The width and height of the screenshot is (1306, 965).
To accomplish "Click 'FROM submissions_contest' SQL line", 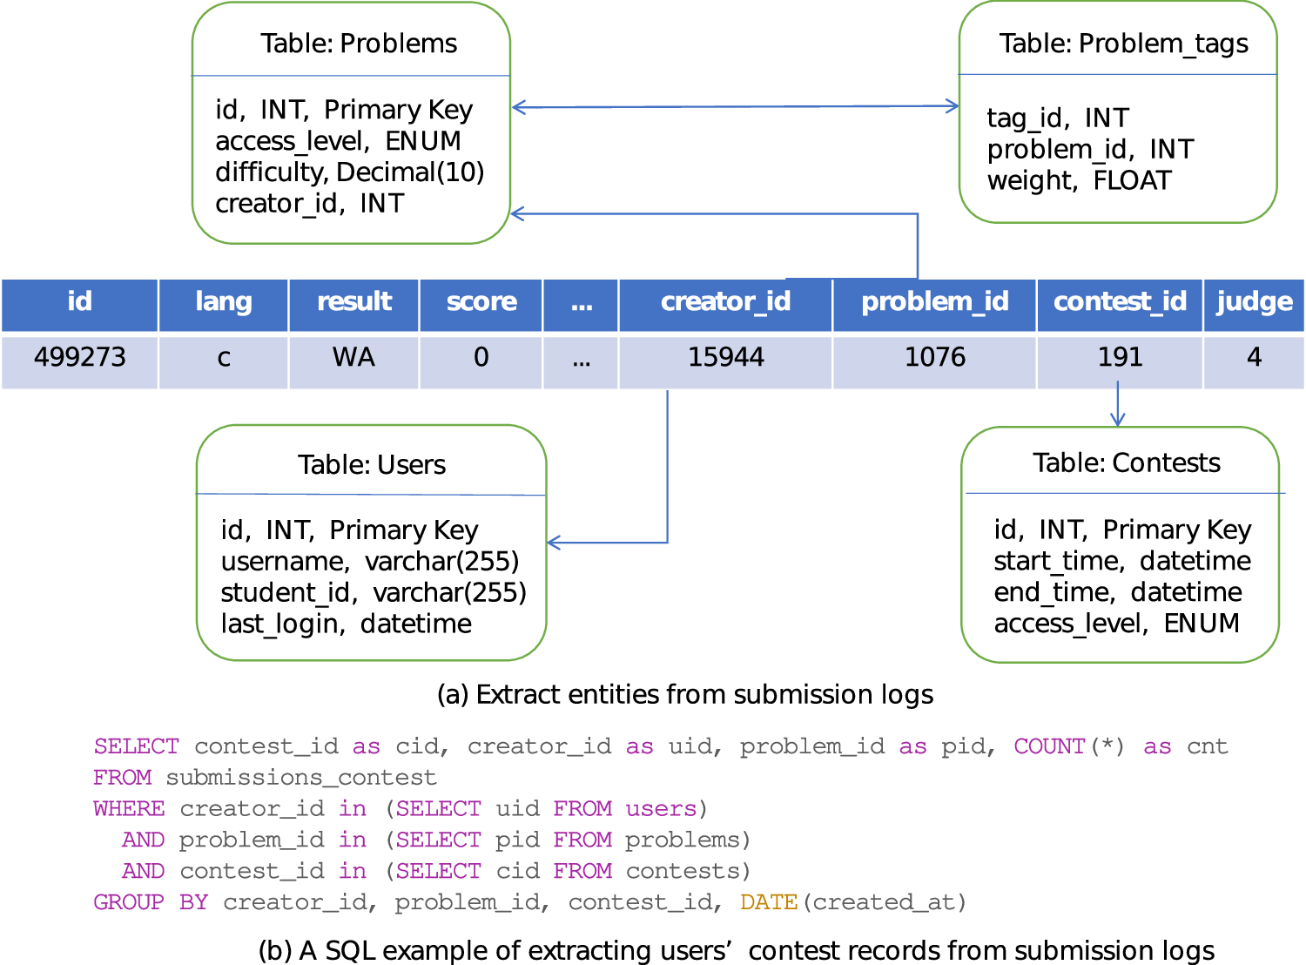I will tap(265, 778).
